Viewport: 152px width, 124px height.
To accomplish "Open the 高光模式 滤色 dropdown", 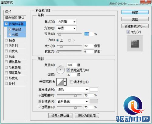I will 73,90.
